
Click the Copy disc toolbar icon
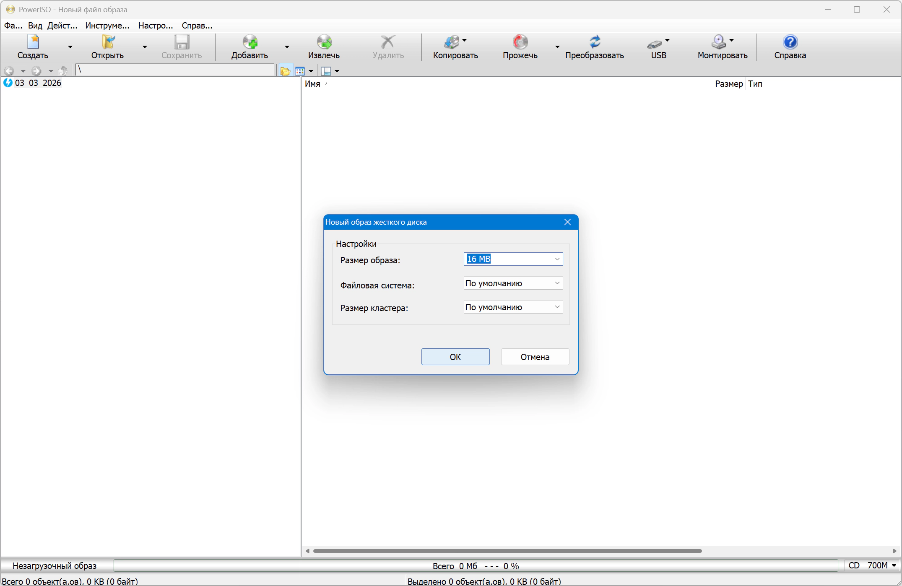452,42
